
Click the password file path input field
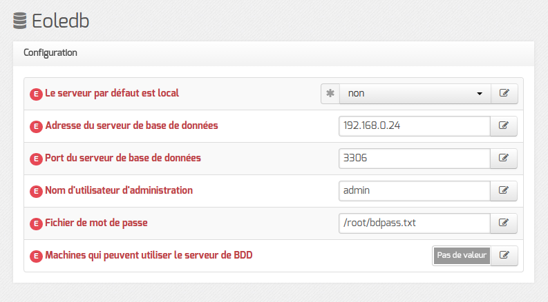pyautogui.click(x=415, y=223)
